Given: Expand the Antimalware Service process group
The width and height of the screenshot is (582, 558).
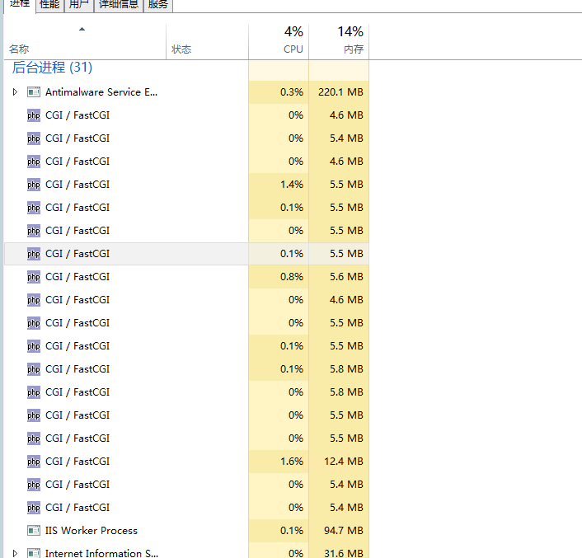Looking at the screenshot, I should point(15,92).
